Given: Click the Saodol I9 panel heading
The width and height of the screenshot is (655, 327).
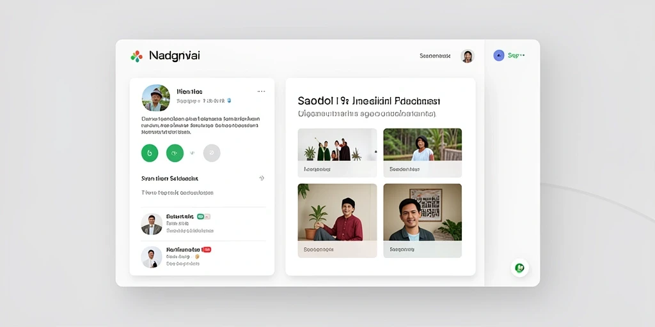Looking at the screenshot, I should point(369,101).
